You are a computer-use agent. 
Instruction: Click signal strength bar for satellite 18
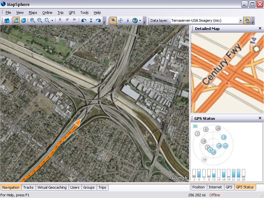click(x=224, y=173)
